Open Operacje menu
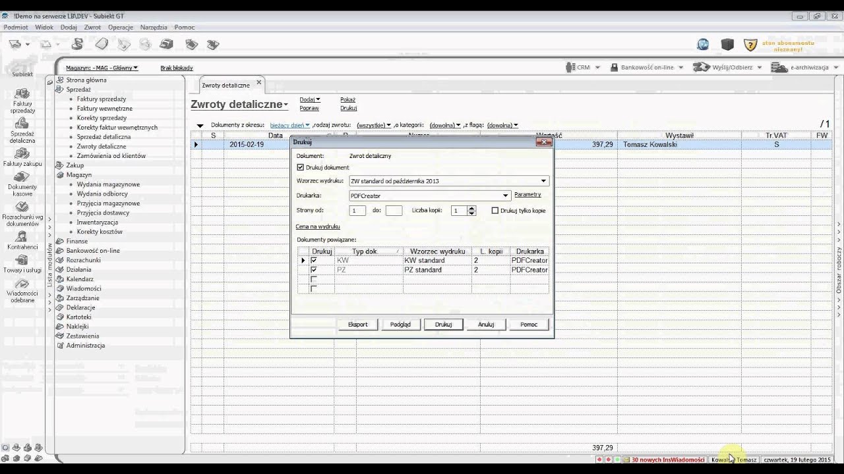Screen dimensions: 844x474 (121, 28)
